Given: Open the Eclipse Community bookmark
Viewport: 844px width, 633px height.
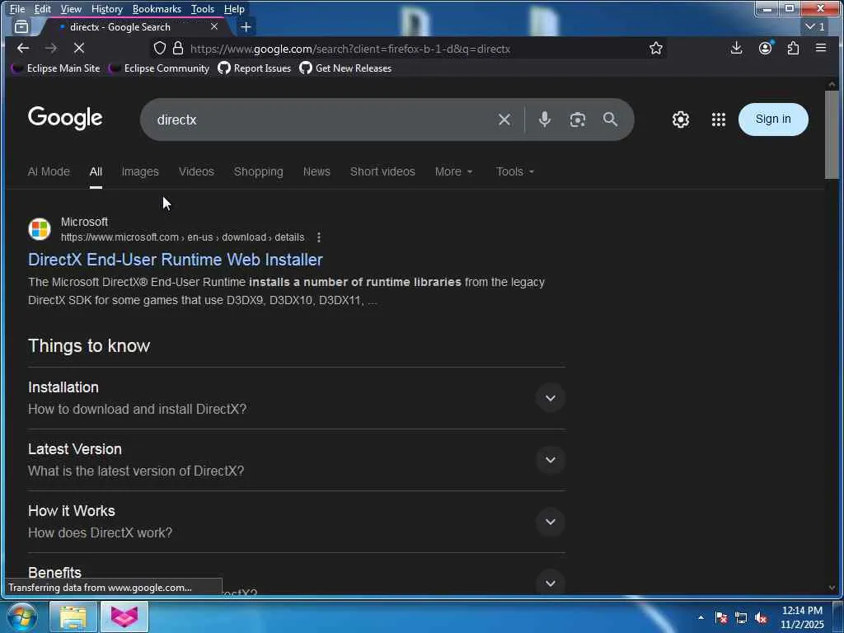Looking at the screenshot, I should coord(159,68).
